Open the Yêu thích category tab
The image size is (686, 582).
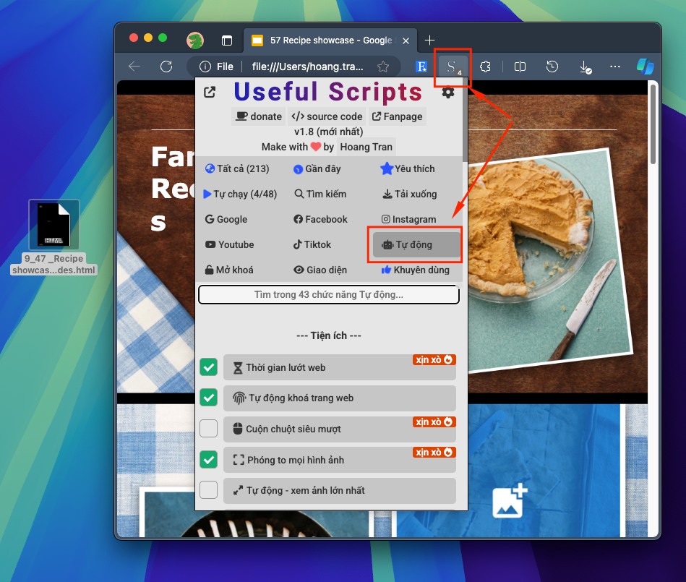point(408,169)
